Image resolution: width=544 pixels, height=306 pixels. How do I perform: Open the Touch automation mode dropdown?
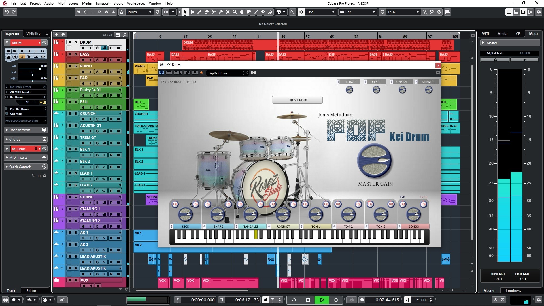pos(139,12)
